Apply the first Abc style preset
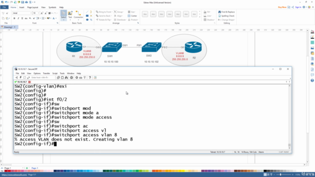This screenshot has height=177, width=315. (145, 14)
